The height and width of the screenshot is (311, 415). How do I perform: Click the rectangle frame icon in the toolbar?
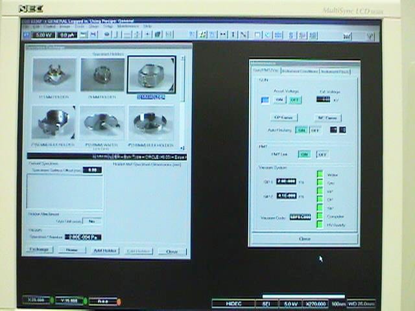tap(257, 34)
